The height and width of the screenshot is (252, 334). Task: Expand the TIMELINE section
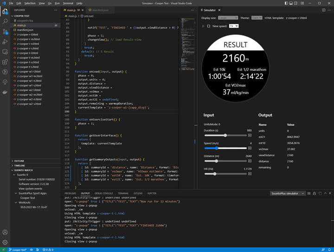(x=19, y=166)
